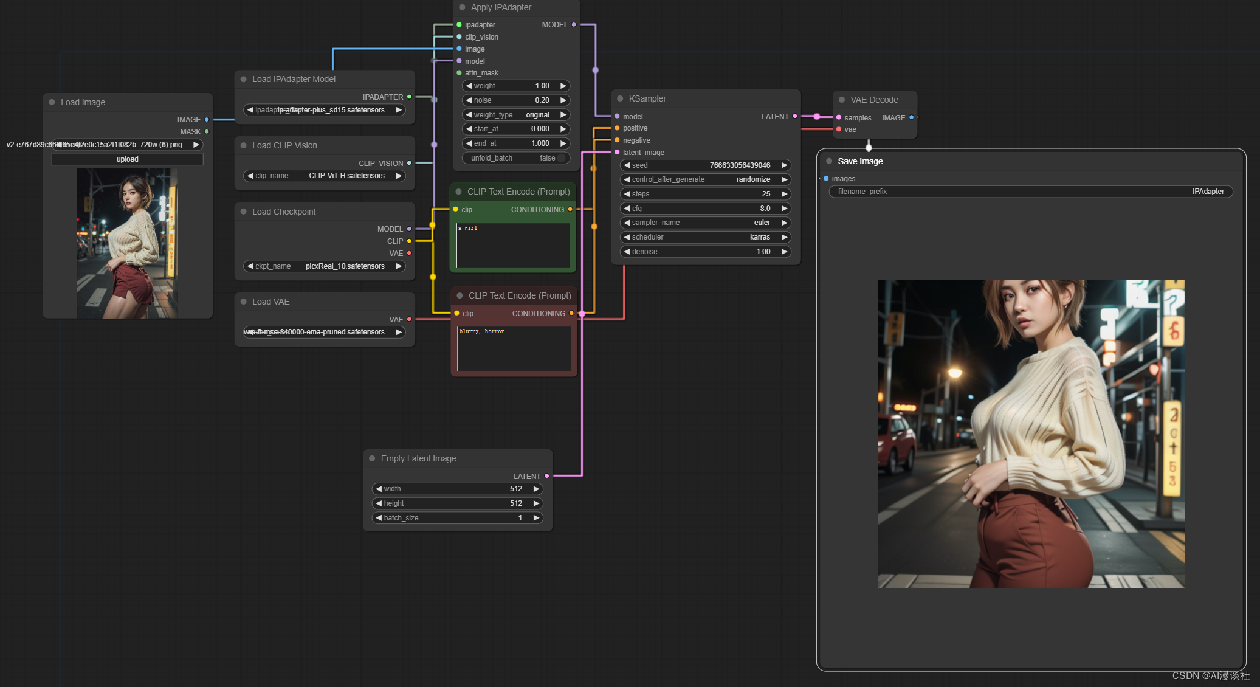Increase the steps value with right arrow
The width and height of the screenshot is (1260, 687).
(x=784, y=194)
